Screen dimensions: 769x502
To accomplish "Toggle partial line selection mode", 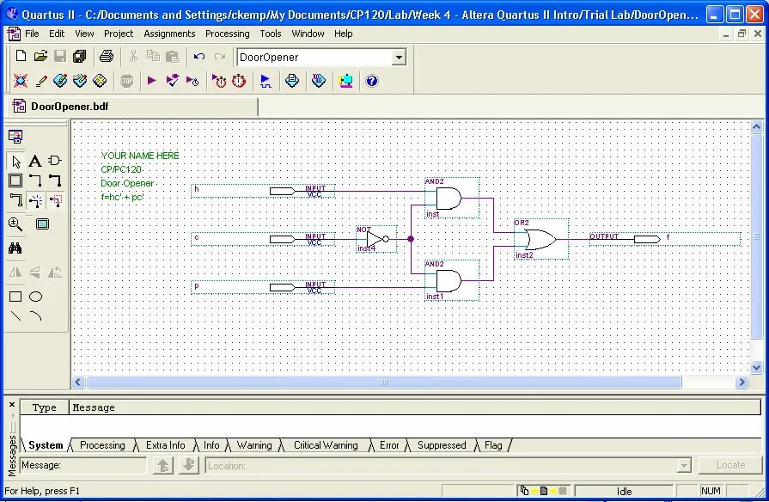I will tap(55, 199).
